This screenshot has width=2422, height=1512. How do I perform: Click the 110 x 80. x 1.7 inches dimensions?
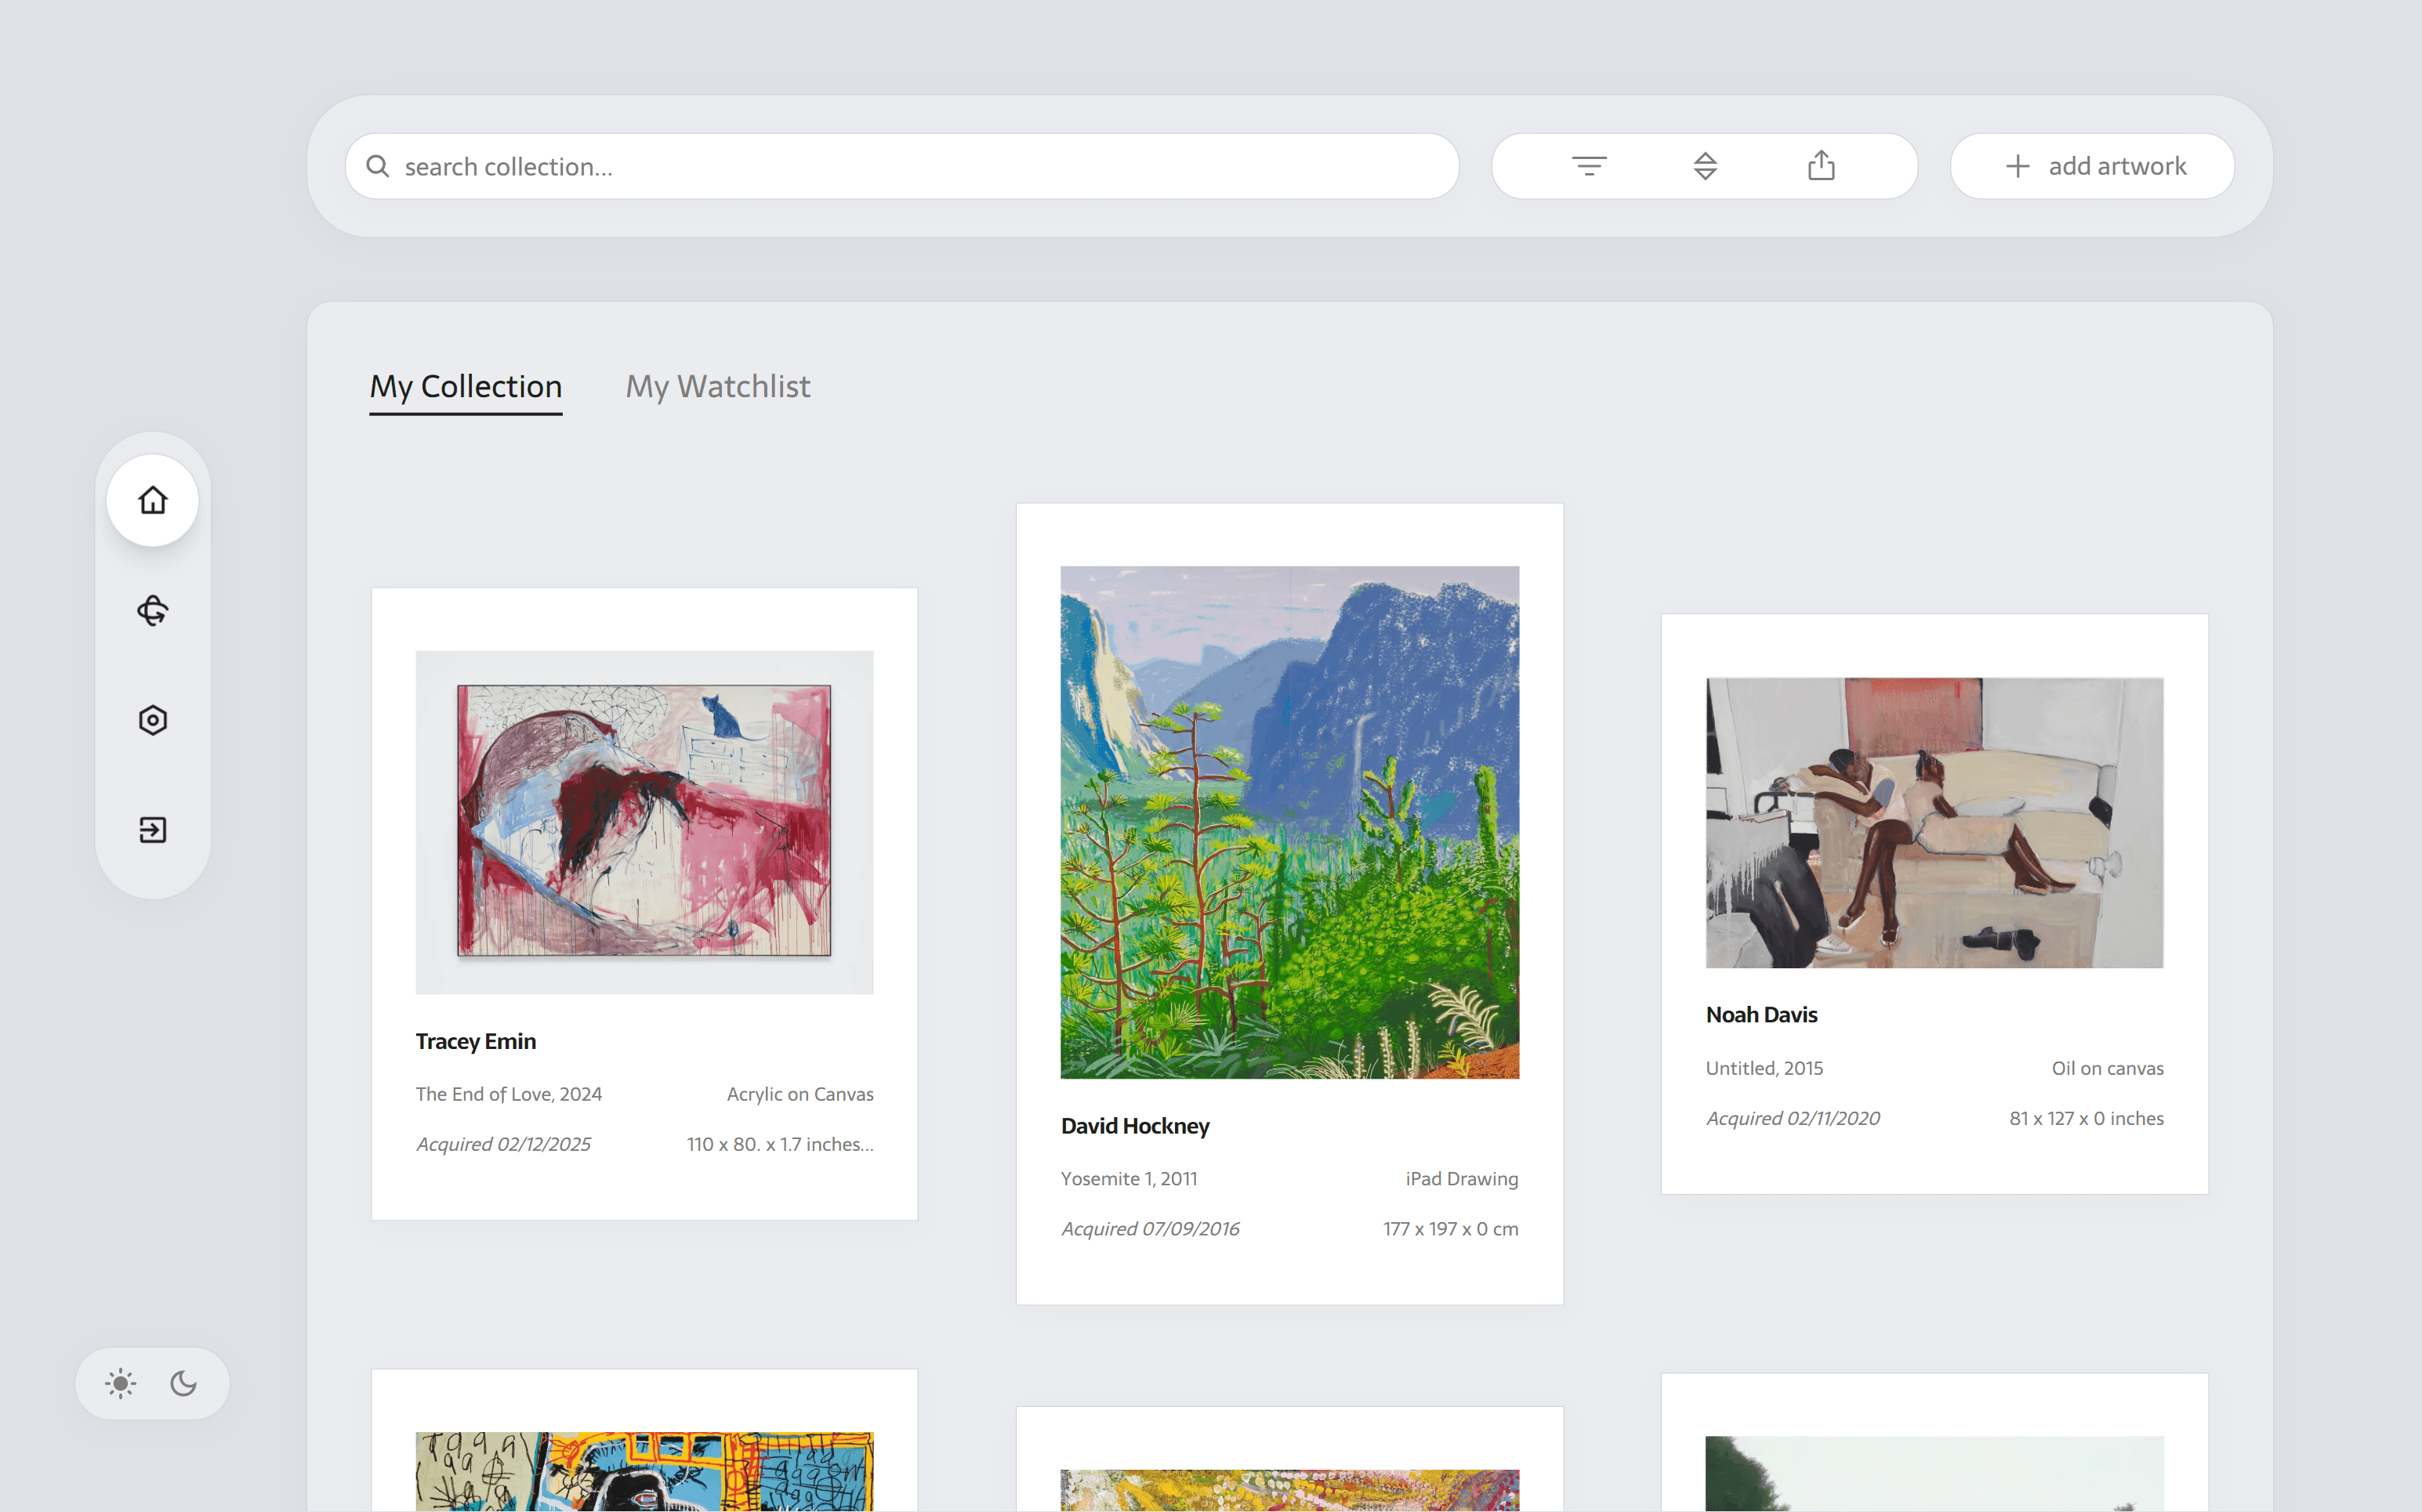[x=781, y=1144]
